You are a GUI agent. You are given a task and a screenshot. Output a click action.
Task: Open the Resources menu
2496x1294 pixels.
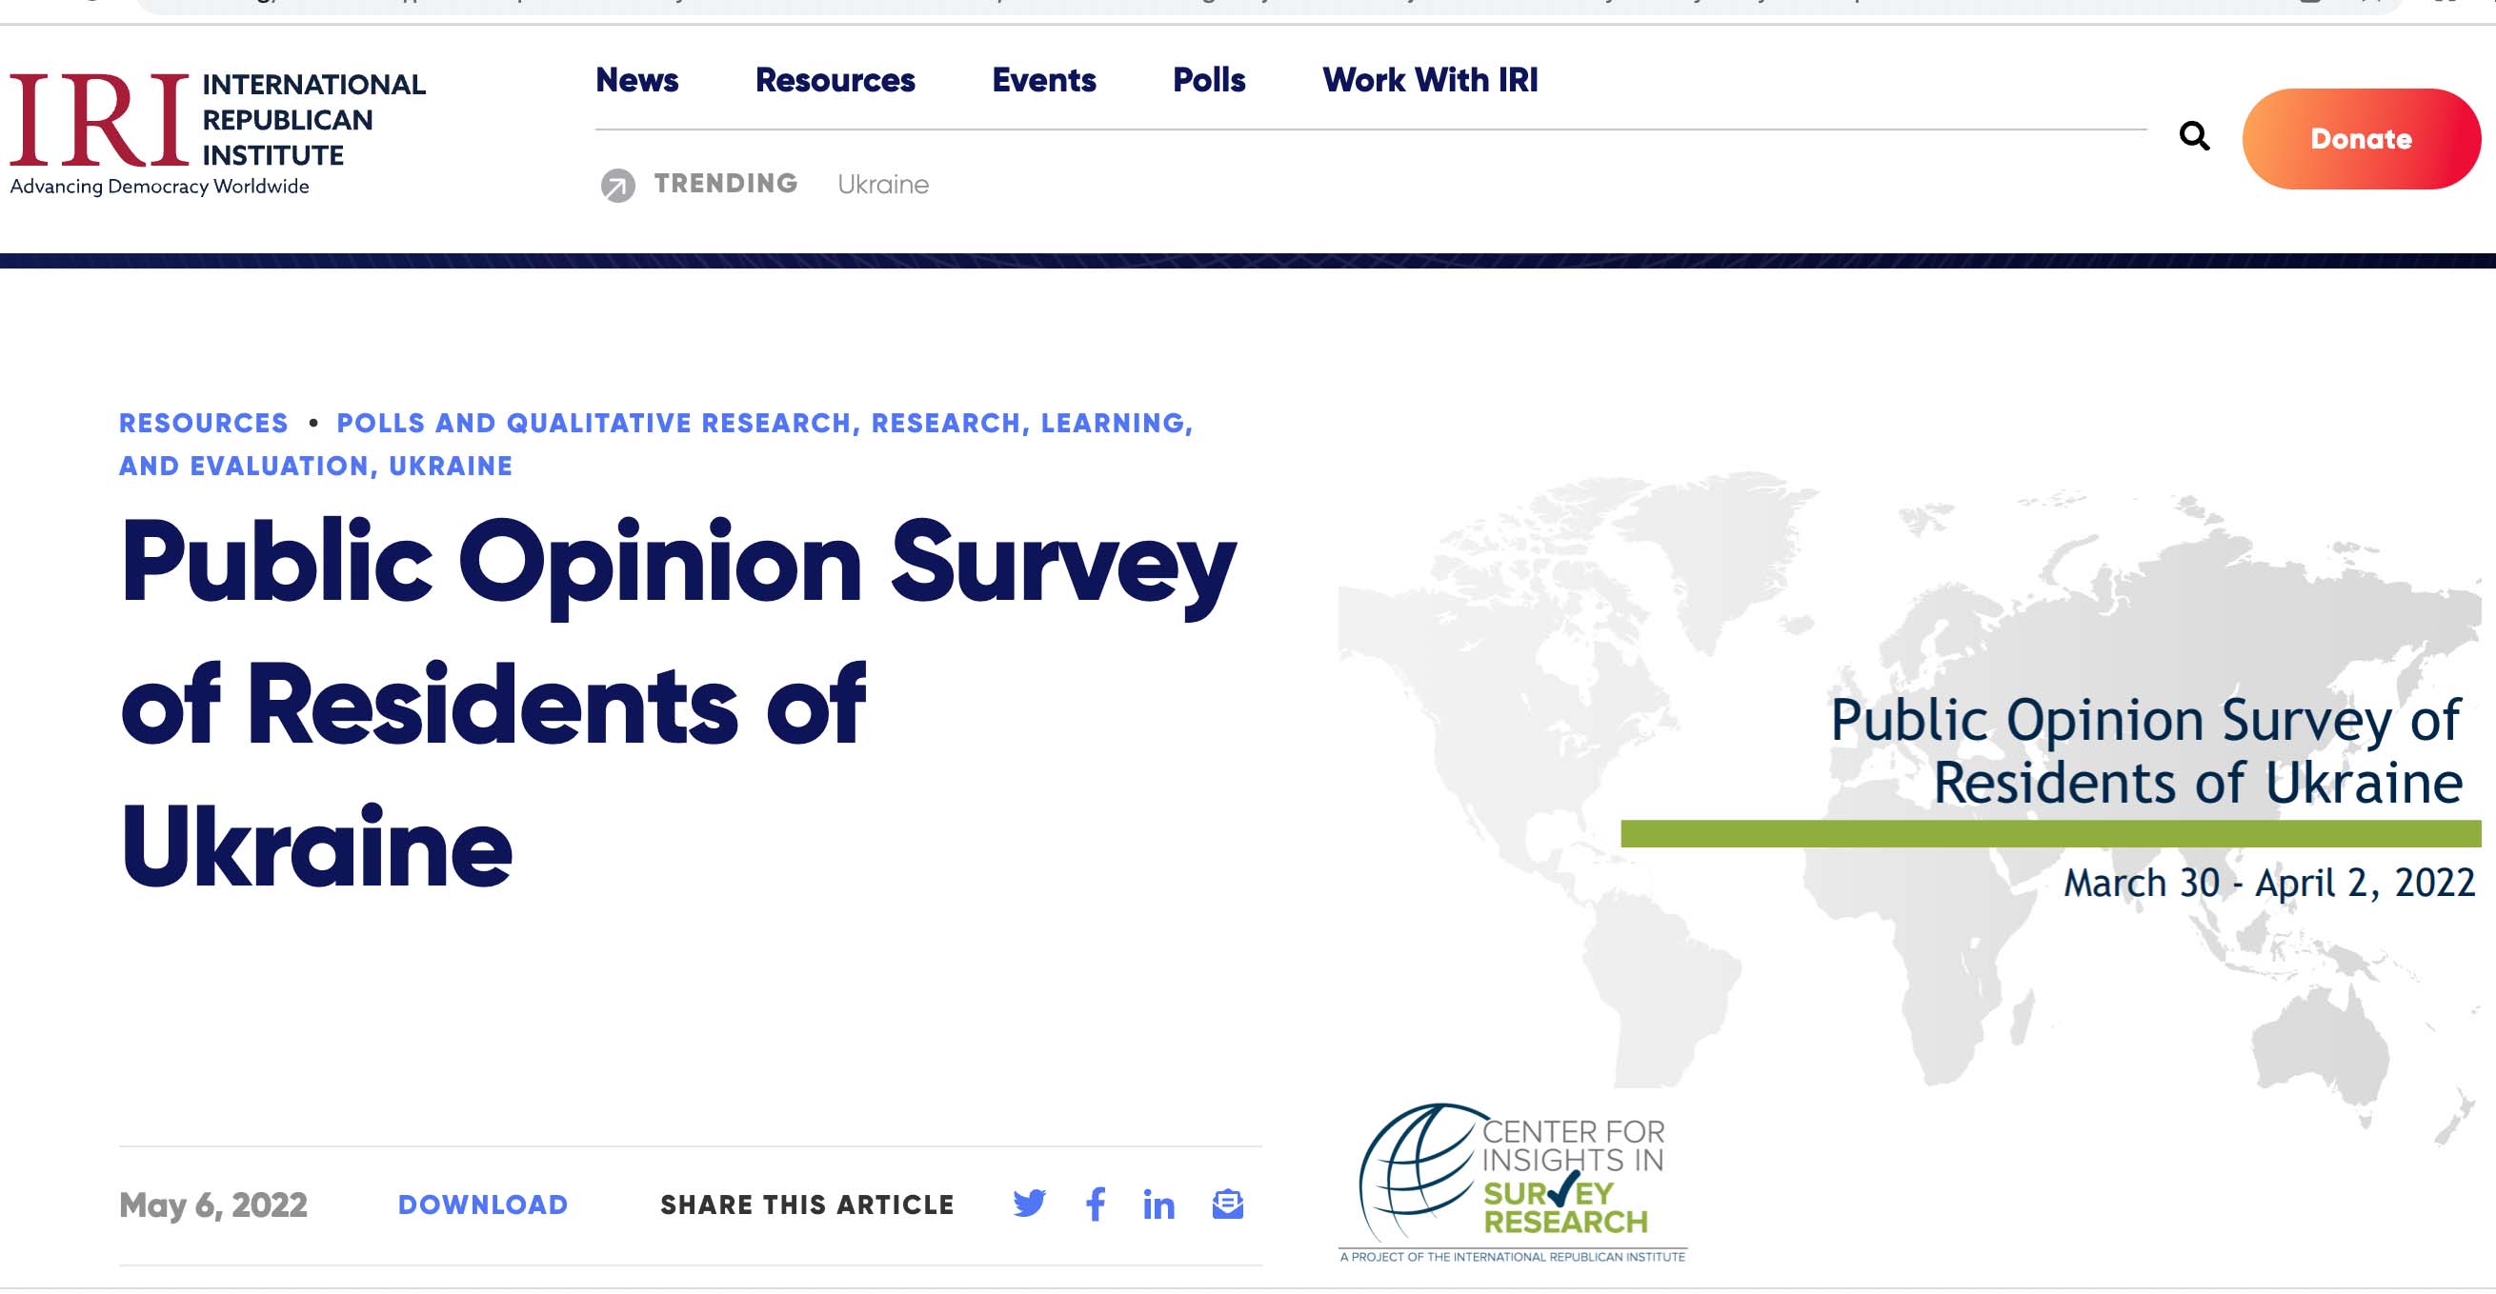coord(835,79)
